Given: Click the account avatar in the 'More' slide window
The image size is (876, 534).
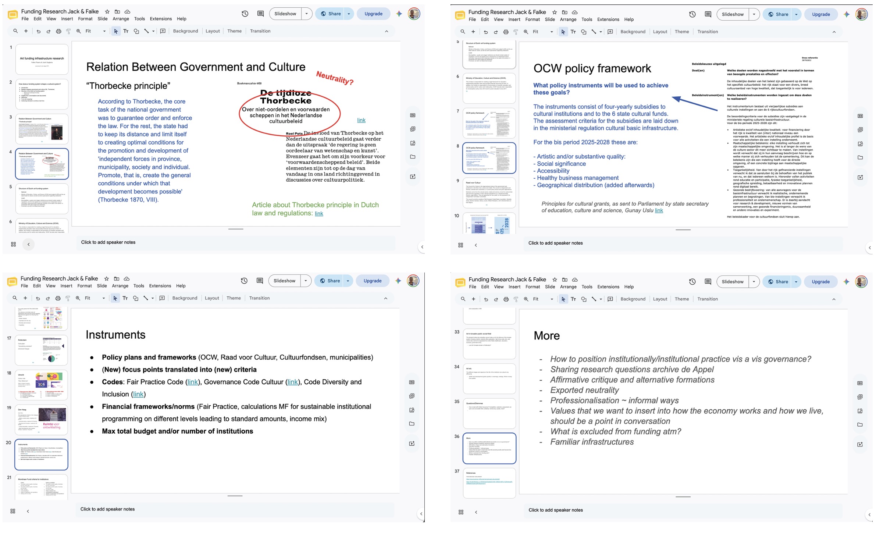Looking at the screenshot, I should [861, 282].
